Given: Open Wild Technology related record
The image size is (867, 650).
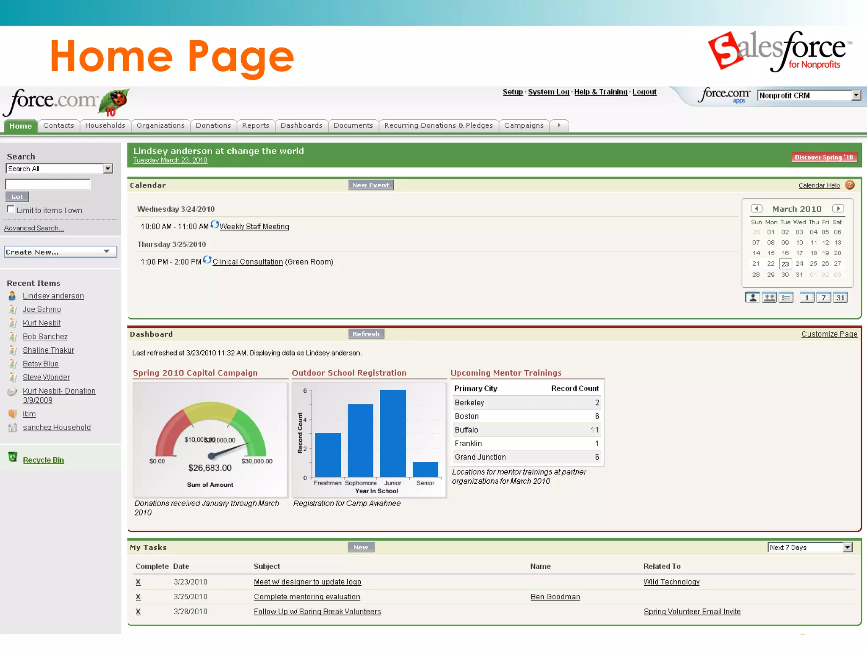Looking at the screenshot, I should click(671, 582).
